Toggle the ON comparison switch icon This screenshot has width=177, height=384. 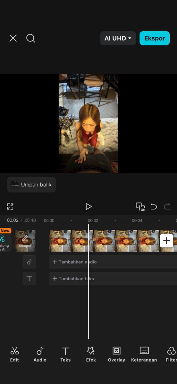tap(140, 206)
